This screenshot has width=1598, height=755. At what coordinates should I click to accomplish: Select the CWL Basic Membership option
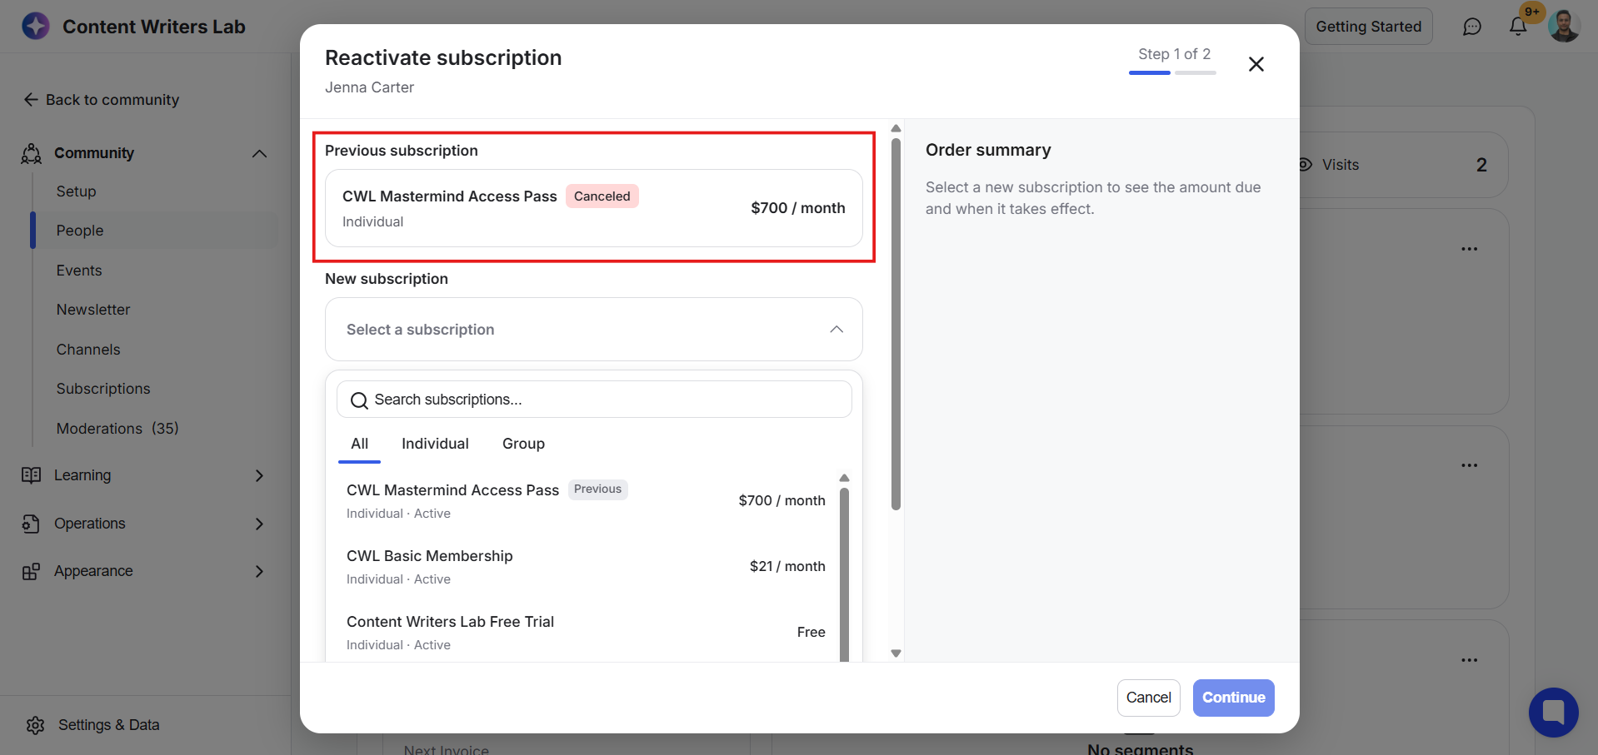coord(586,566)
